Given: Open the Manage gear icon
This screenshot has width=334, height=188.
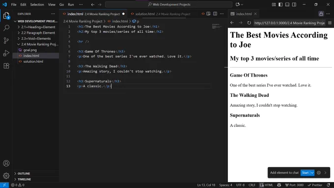Looking at the screenshot, I should tap(6, 176).
